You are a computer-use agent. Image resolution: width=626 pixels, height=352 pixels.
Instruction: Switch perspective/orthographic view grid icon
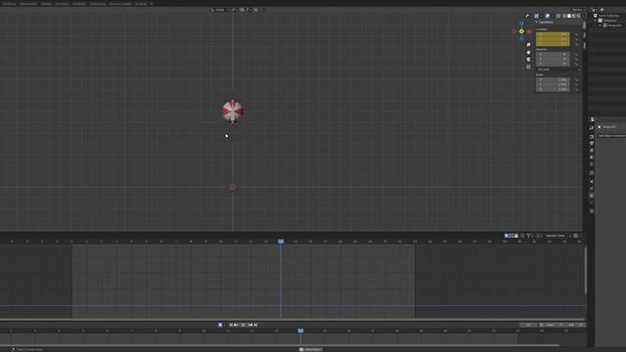(x=528, y=67)
